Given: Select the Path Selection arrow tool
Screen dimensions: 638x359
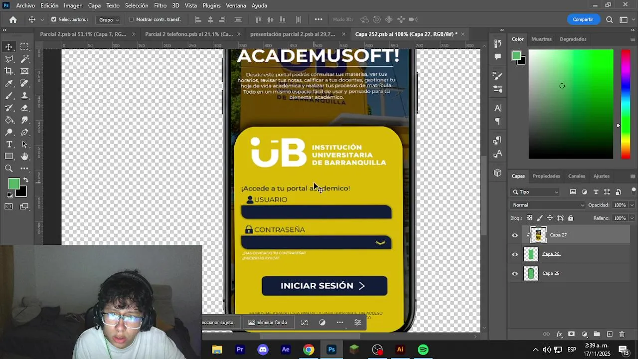Looking at the screenshot, I should point(24,145).
